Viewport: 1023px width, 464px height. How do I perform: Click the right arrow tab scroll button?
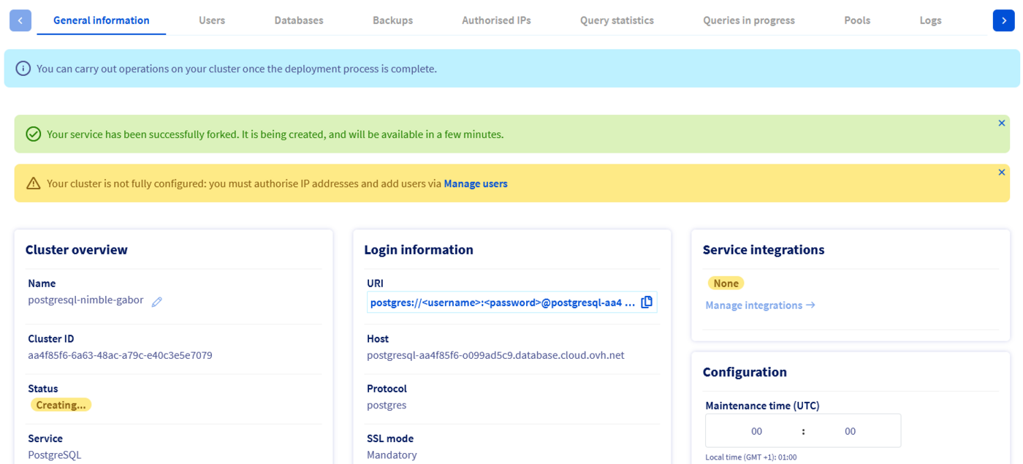1003,20
